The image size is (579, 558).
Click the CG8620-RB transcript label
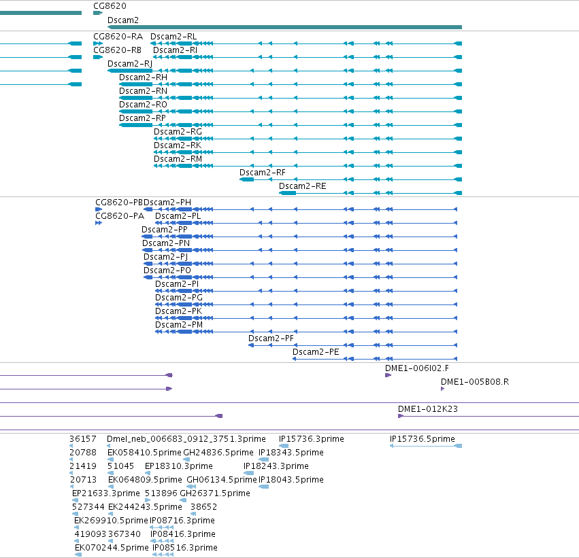click(118, 50)
